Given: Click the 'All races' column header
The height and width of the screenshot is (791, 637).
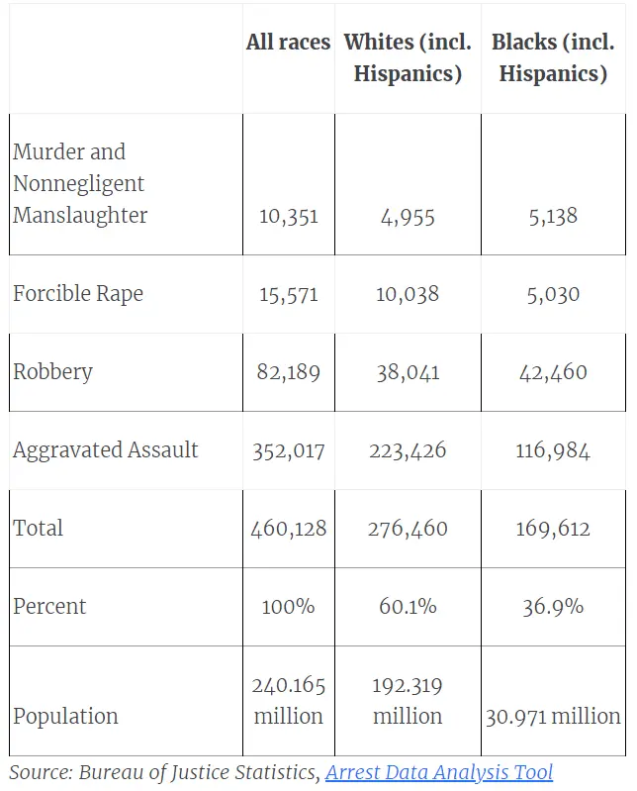Looking at the screenshot, I should 288,43.
